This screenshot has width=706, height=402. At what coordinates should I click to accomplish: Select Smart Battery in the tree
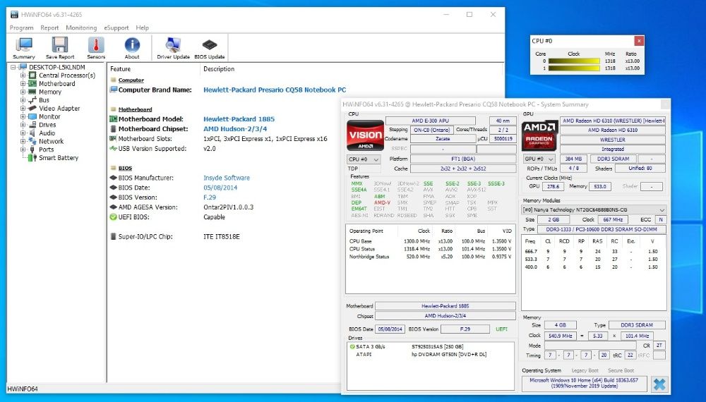point(59,158)
